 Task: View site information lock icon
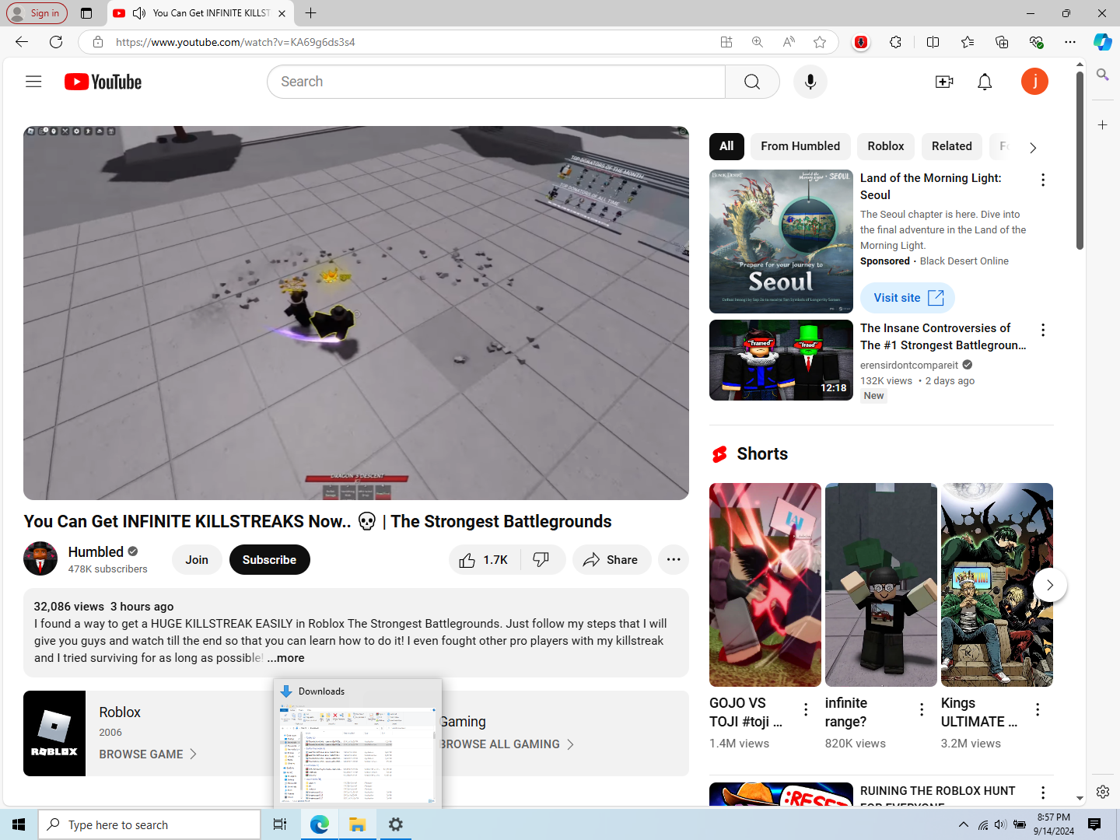tap(98, 42)
